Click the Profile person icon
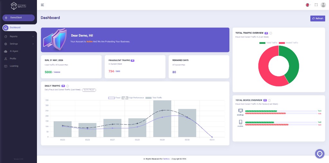The width and height of the screenshot is (329, 163). (6, 59)
